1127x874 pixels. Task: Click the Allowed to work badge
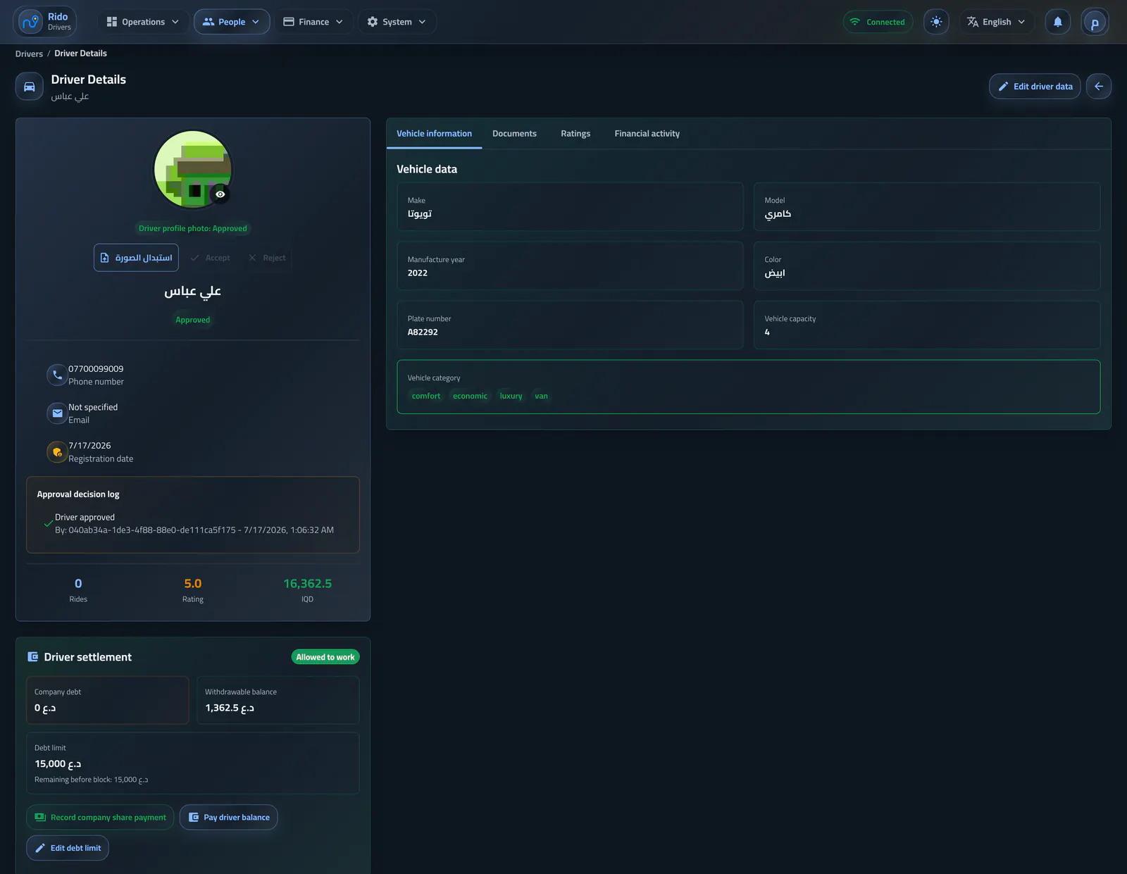pyautogui.click(x=325, y=657)
